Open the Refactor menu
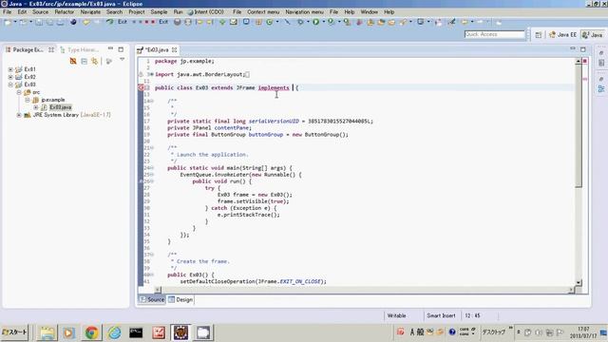 [x=64, y=12]
